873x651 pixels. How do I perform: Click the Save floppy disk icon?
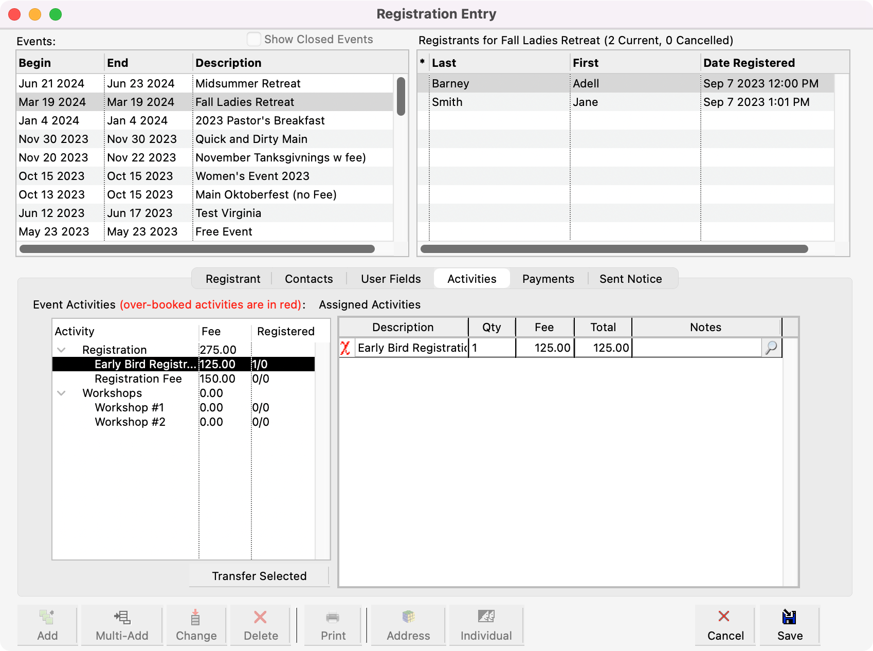[x=789, y=617]
